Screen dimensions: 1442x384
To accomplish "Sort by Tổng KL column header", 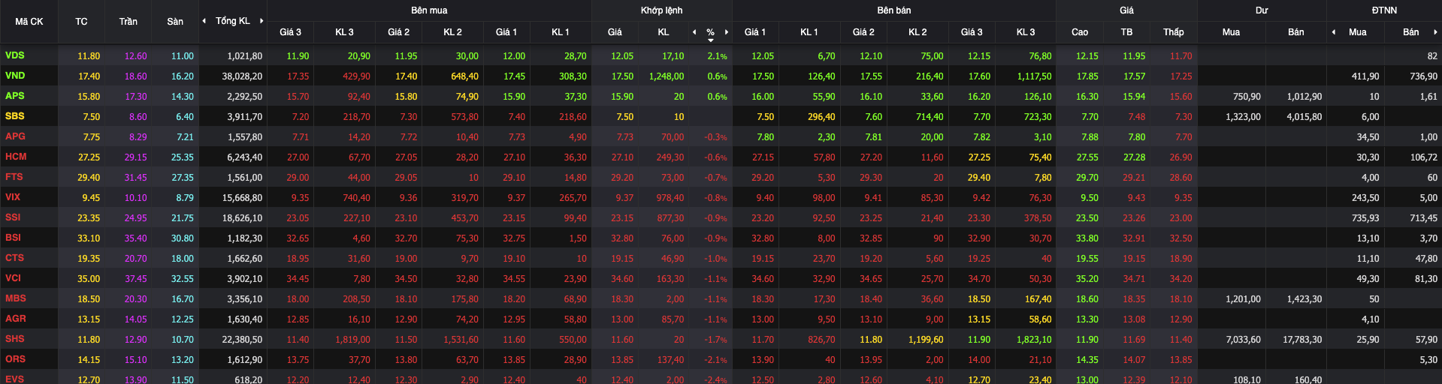I will coord(233,21).
